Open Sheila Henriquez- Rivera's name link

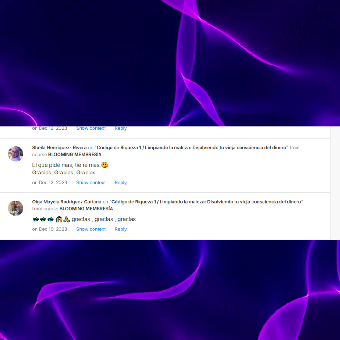[59, 148]
